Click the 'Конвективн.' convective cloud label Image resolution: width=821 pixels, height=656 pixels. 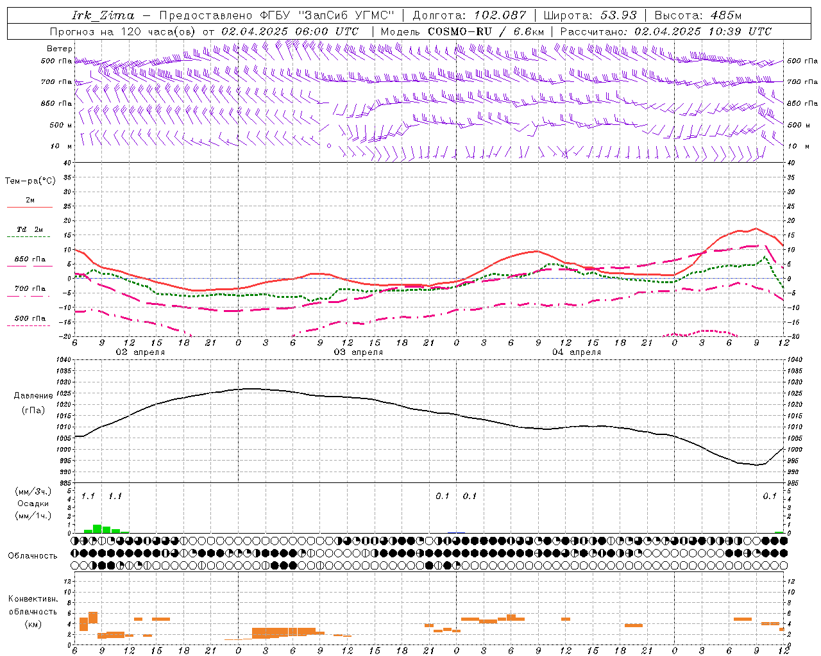[33, 599]
